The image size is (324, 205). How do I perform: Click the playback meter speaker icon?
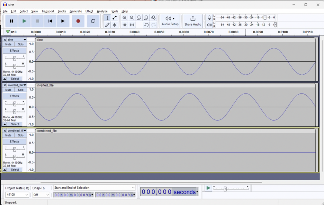(x=209, y=25)
